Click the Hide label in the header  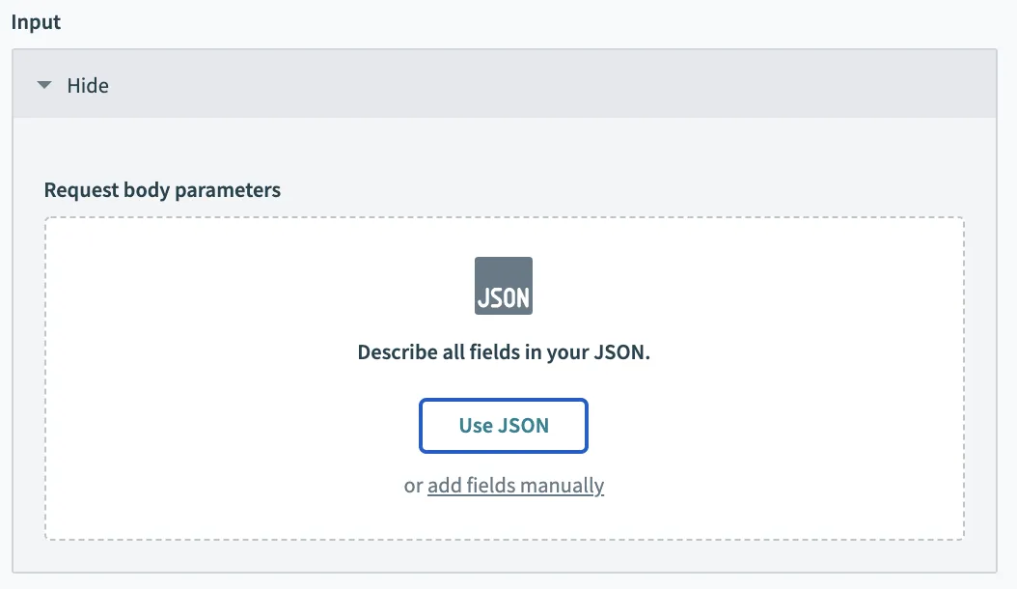coord(88,85)
